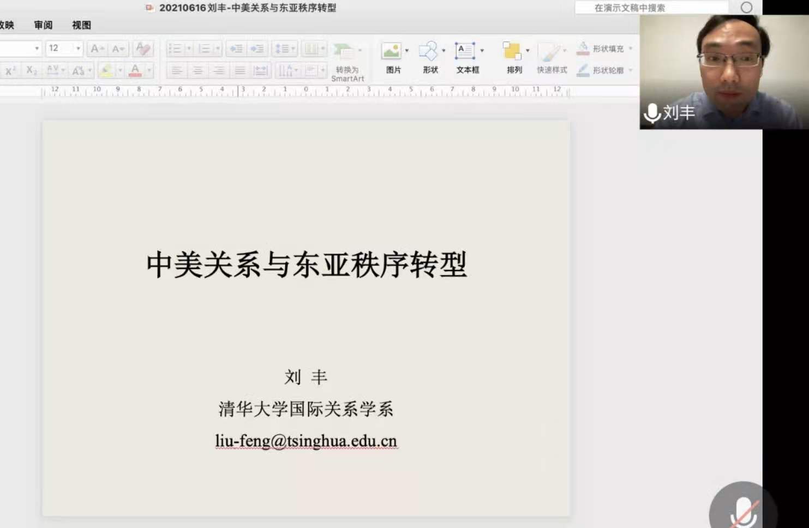Screen dimensions: 809x528
Task: Click the red font color swatch
Action: [135, 70]
